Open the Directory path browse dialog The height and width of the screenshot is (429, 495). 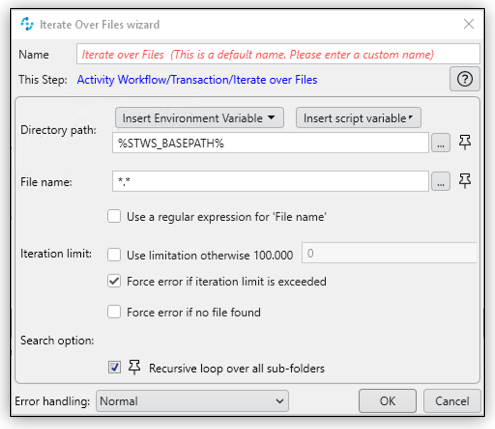point(440,142)
